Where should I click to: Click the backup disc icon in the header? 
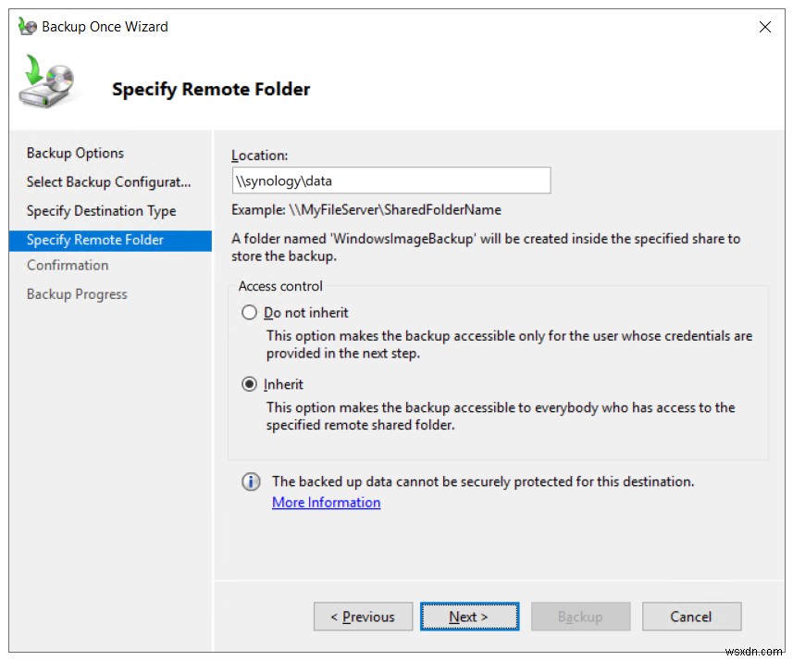coord(47,81)
